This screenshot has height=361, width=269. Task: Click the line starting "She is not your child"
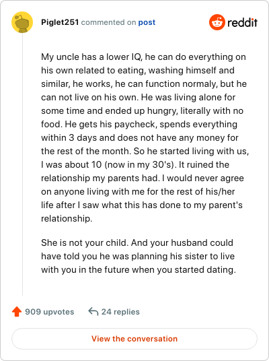(137, 242)
